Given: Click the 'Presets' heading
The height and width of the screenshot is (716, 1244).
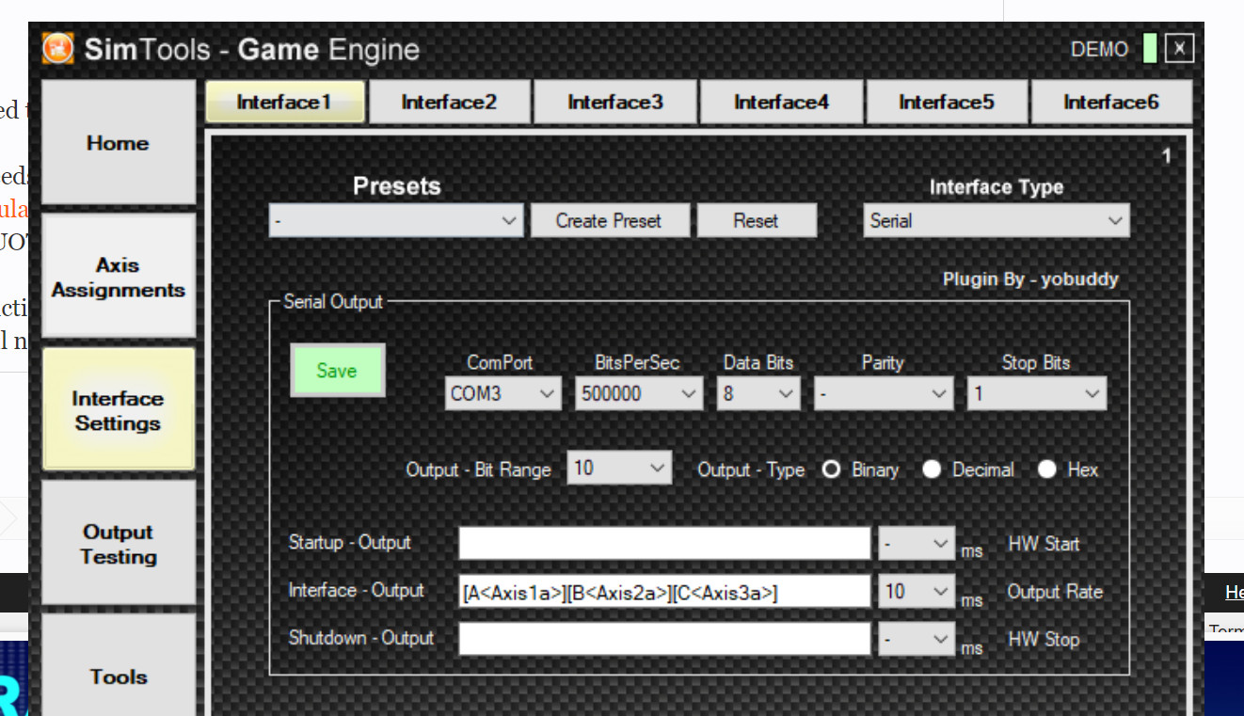Looking at the screenshot, I should pyautogui.click(x=396, y=186).
